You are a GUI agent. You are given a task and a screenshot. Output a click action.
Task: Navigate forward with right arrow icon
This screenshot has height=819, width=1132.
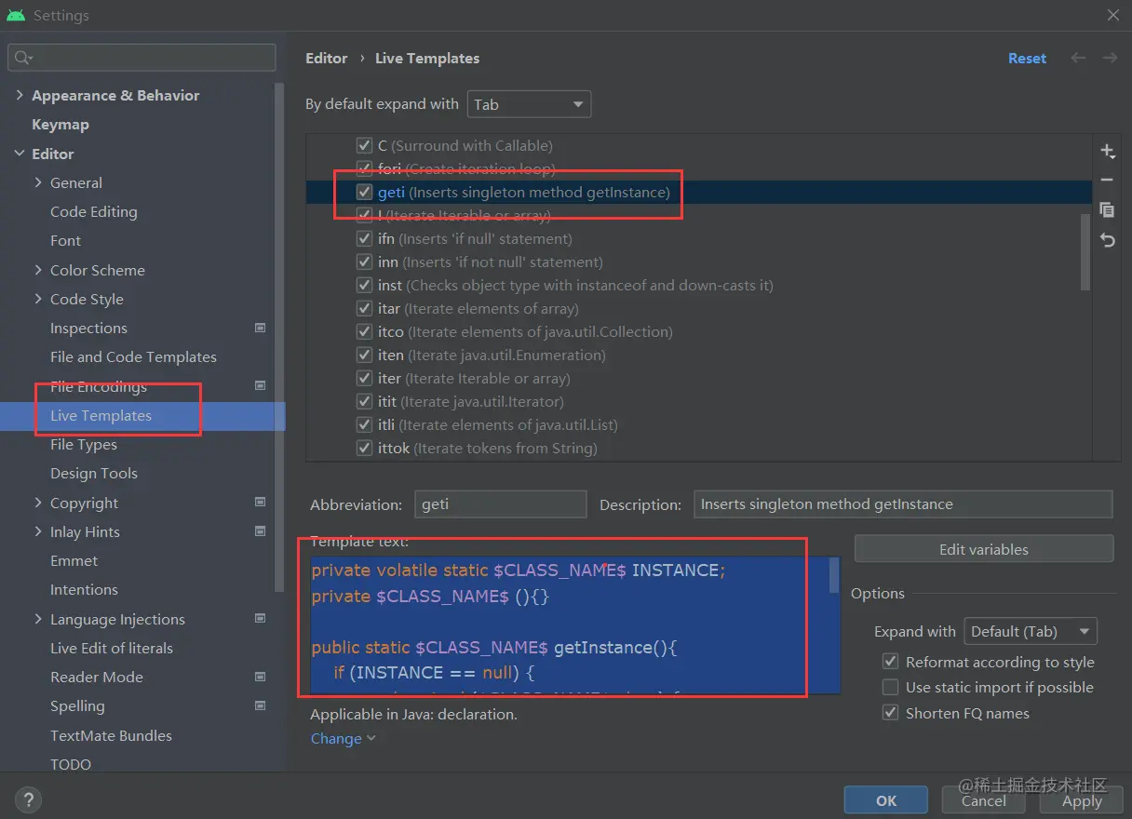(x=1110, y=58)
